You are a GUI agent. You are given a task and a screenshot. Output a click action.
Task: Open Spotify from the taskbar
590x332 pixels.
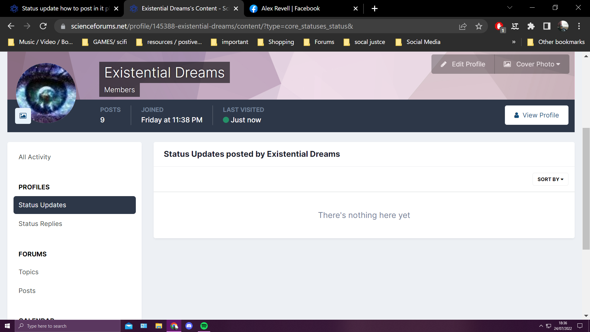(204, 326)
